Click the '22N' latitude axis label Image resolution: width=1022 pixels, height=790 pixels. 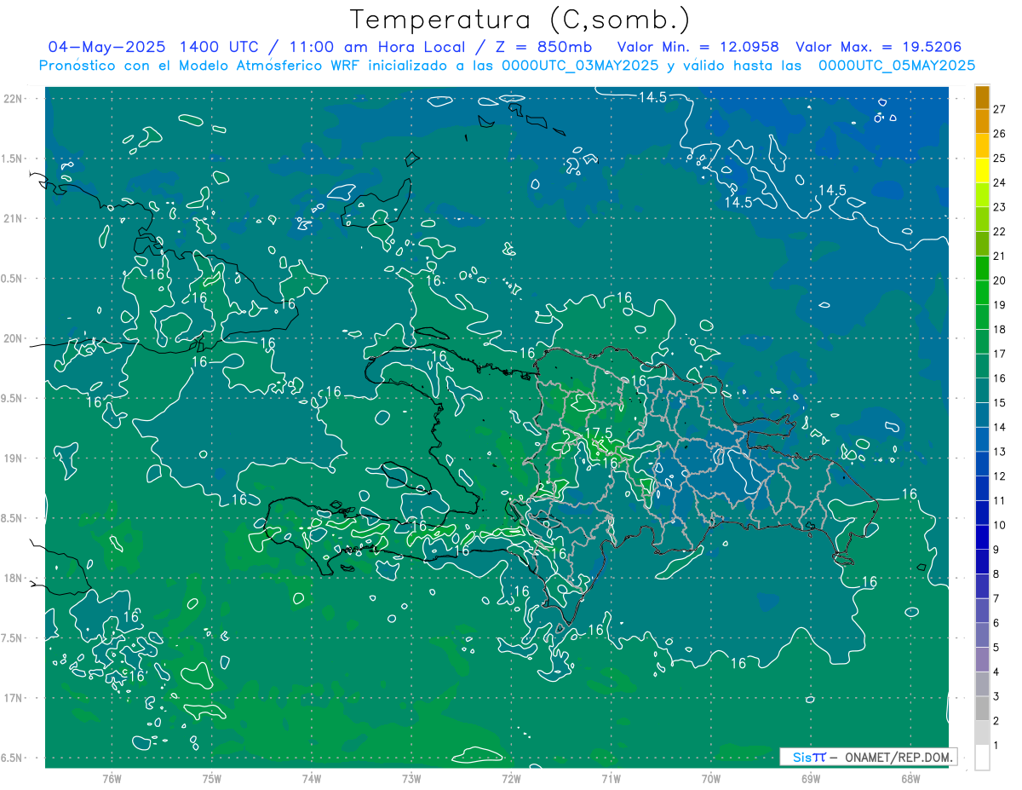coord(12,98)
